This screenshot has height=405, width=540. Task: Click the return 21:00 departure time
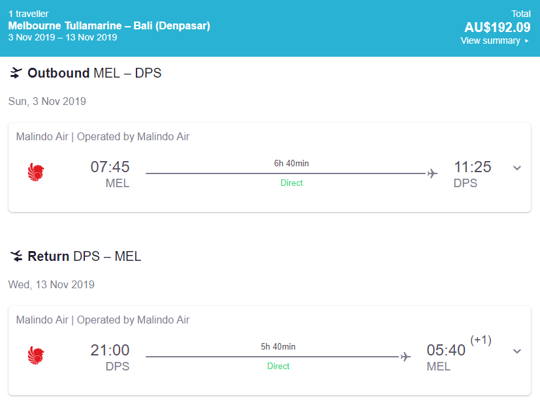[x=110, y=350]
